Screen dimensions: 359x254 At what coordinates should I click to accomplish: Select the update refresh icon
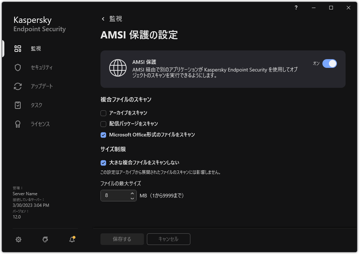(17, 86)
